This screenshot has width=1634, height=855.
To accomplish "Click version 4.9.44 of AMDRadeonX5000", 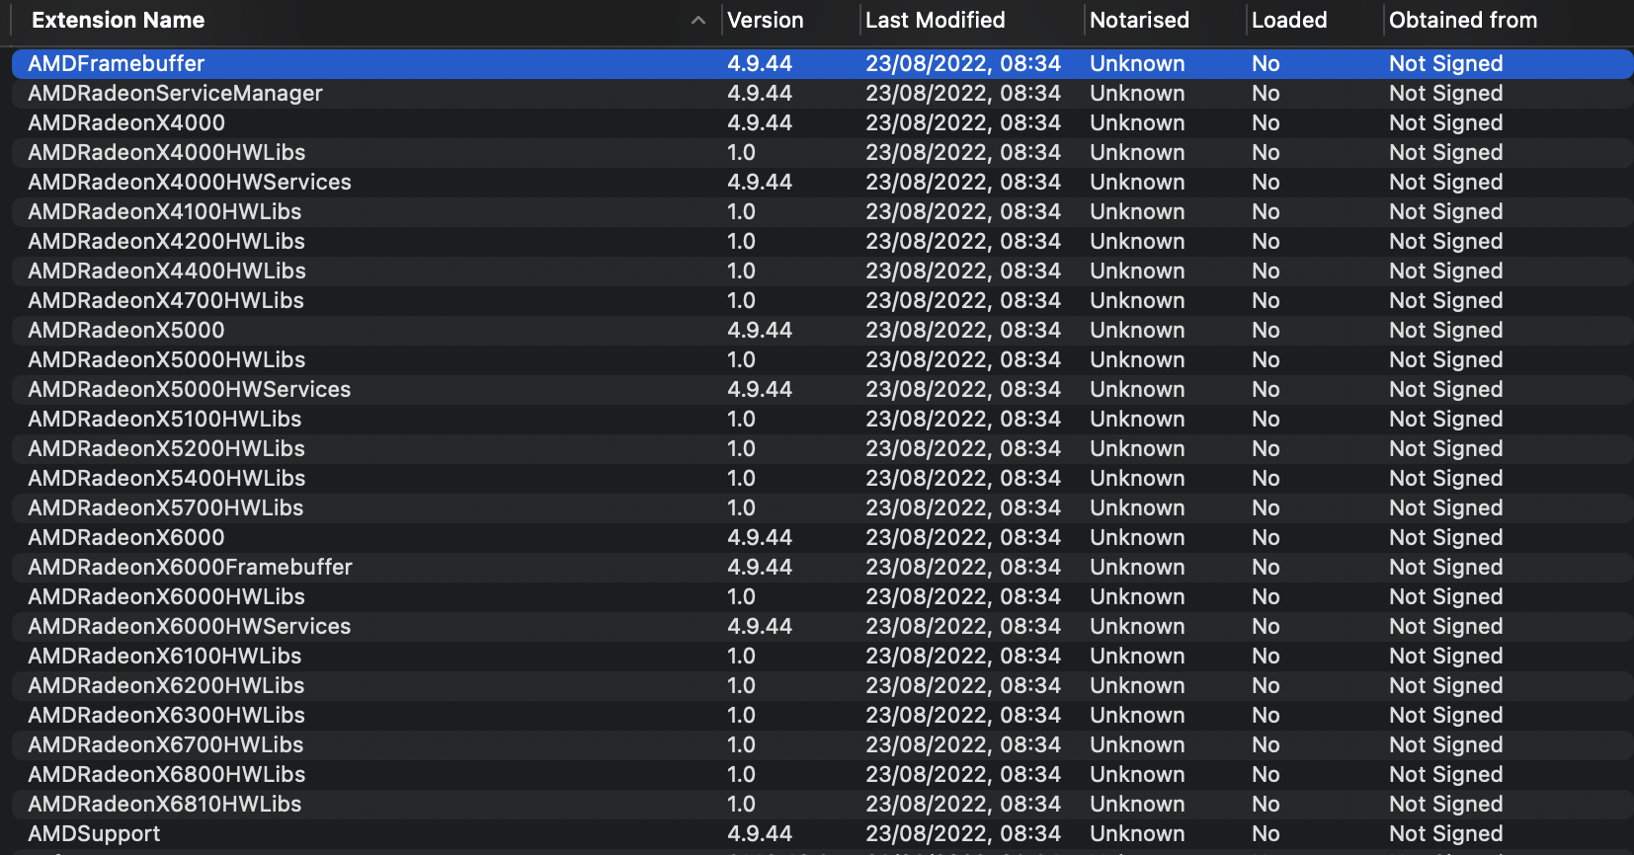I will pos(760,330).
